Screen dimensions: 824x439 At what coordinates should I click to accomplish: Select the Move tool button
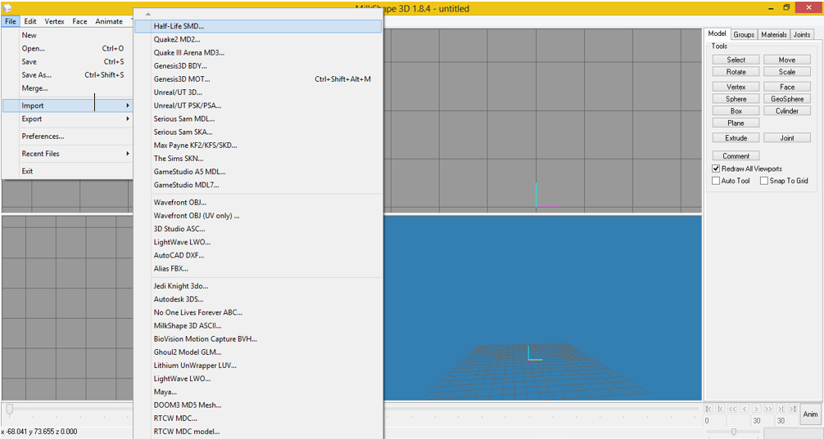(786, 60)
